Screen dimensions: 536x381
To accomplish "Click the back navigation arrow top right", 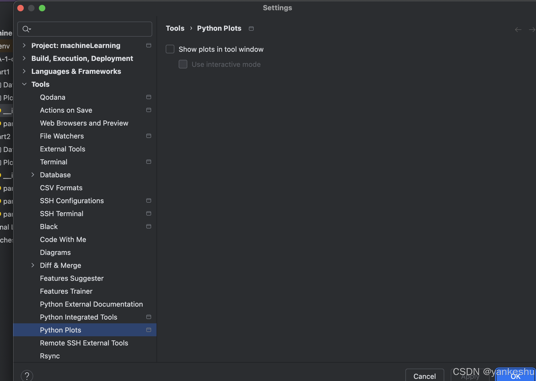I will 518,30.
